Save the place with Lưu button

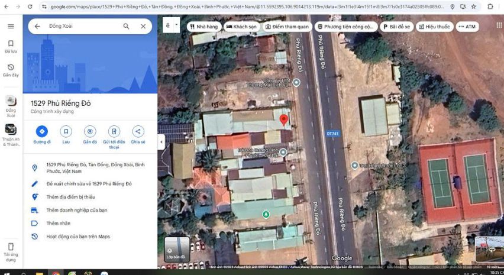point(66,131)
